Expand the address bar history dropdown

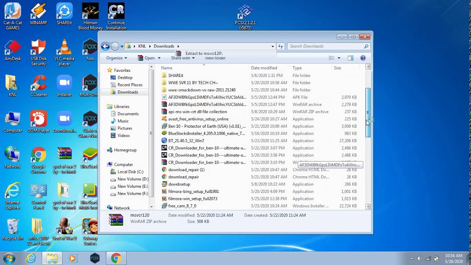pyautogui.click(x=273, y=46)
